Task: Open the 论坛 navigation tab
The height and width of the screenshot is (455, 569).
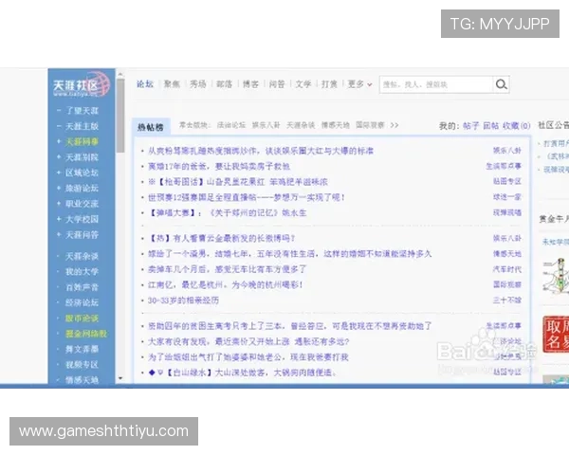Action: coord(145,84)
